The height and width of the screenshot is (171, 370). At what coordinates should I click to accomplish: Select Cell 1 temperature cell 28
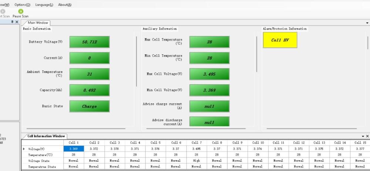[x=74, y=155]
